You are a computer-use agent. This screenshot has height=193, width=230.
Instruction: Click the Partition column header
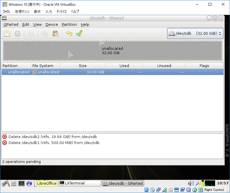pyautogui.click(x=16, y=66)
